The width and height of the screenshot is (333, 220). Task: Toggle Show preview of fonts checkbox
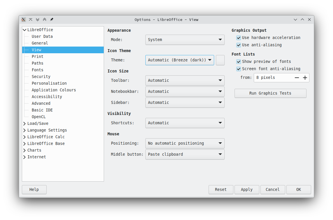coord(239,61)
